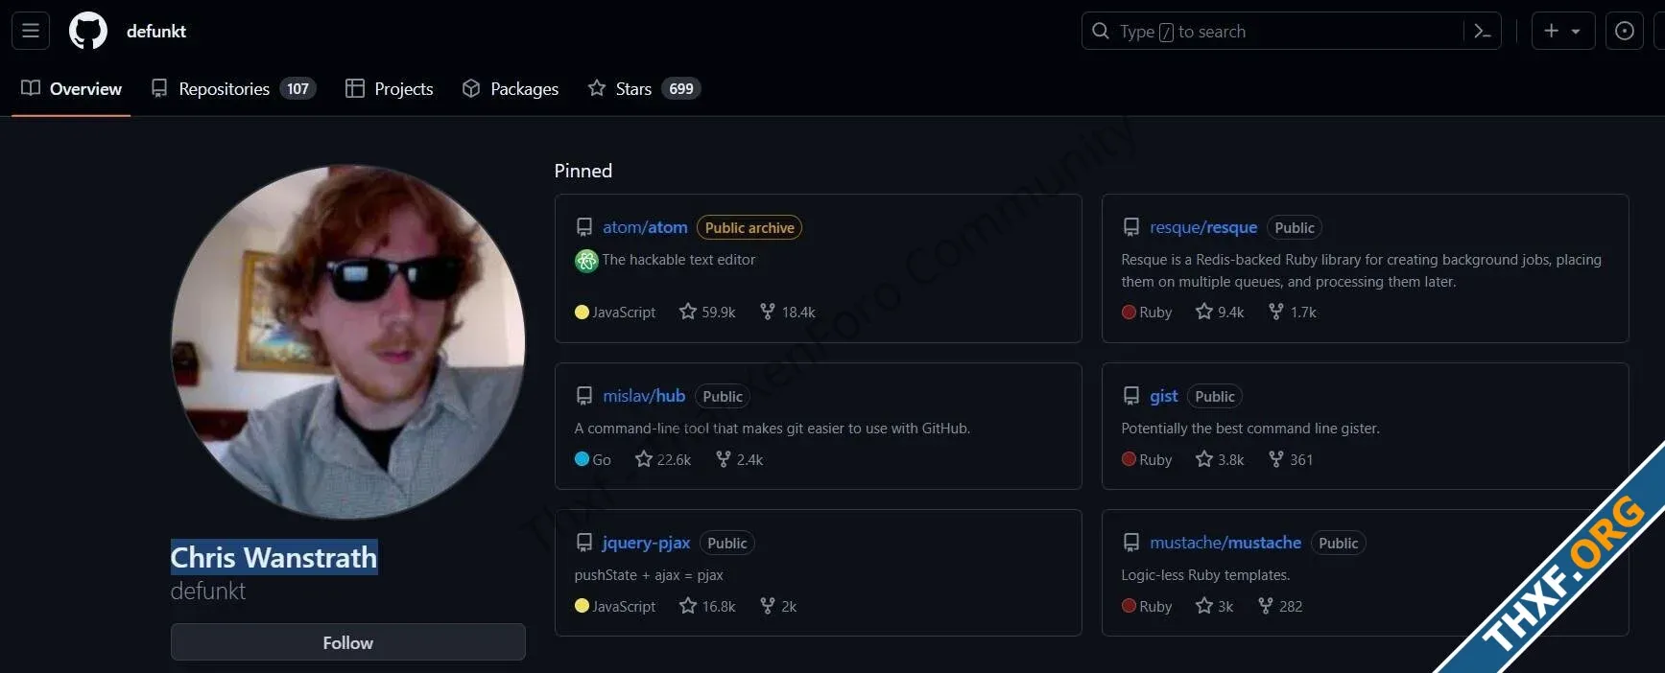Click the star icon showing 9.4k for resque

(x=1204, y=312)
